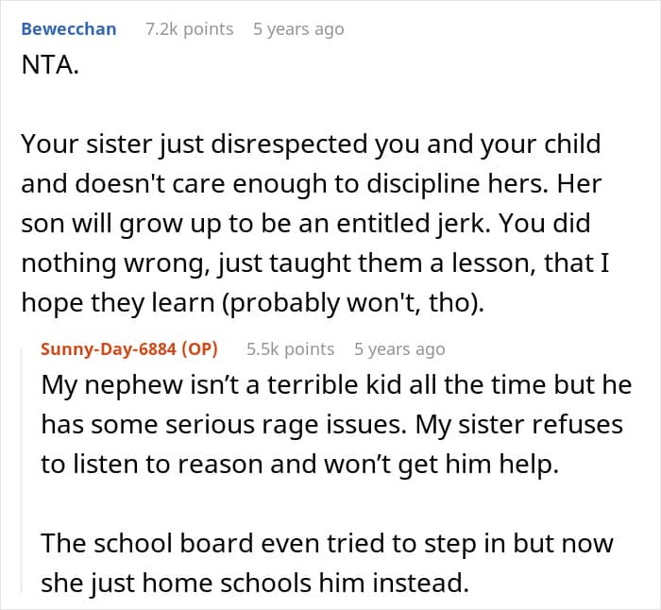Viewport: 661px width, 610px height.
Task: Click the 7.2k points score
Action: (x=189, y=28)
